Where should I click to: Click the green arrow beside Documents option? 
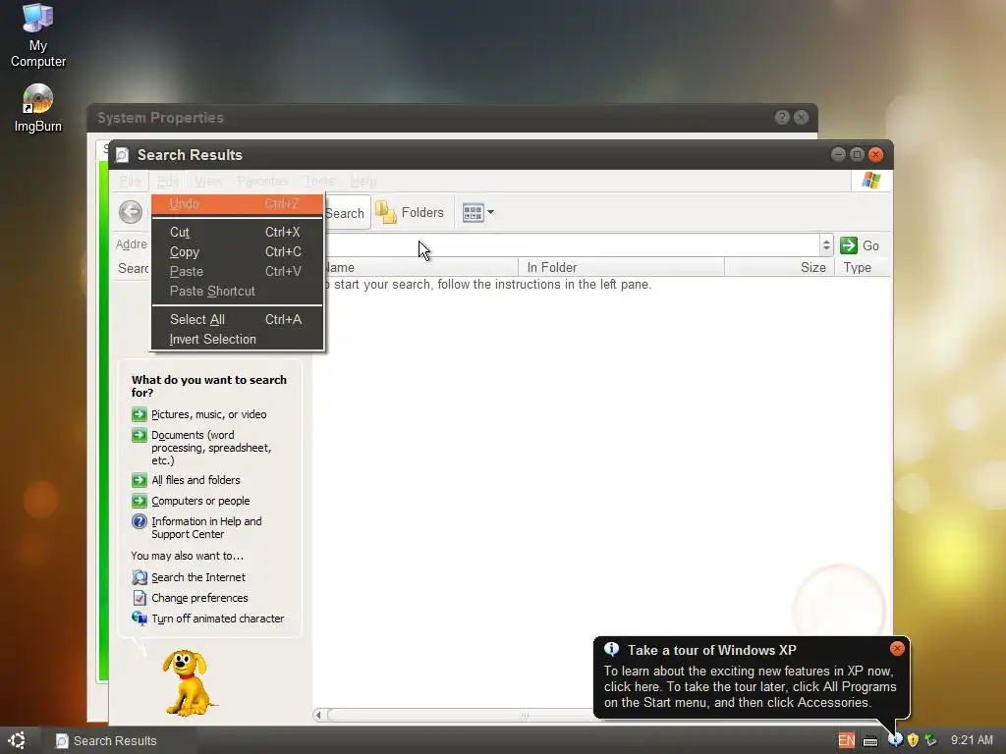tap(140, 435)
